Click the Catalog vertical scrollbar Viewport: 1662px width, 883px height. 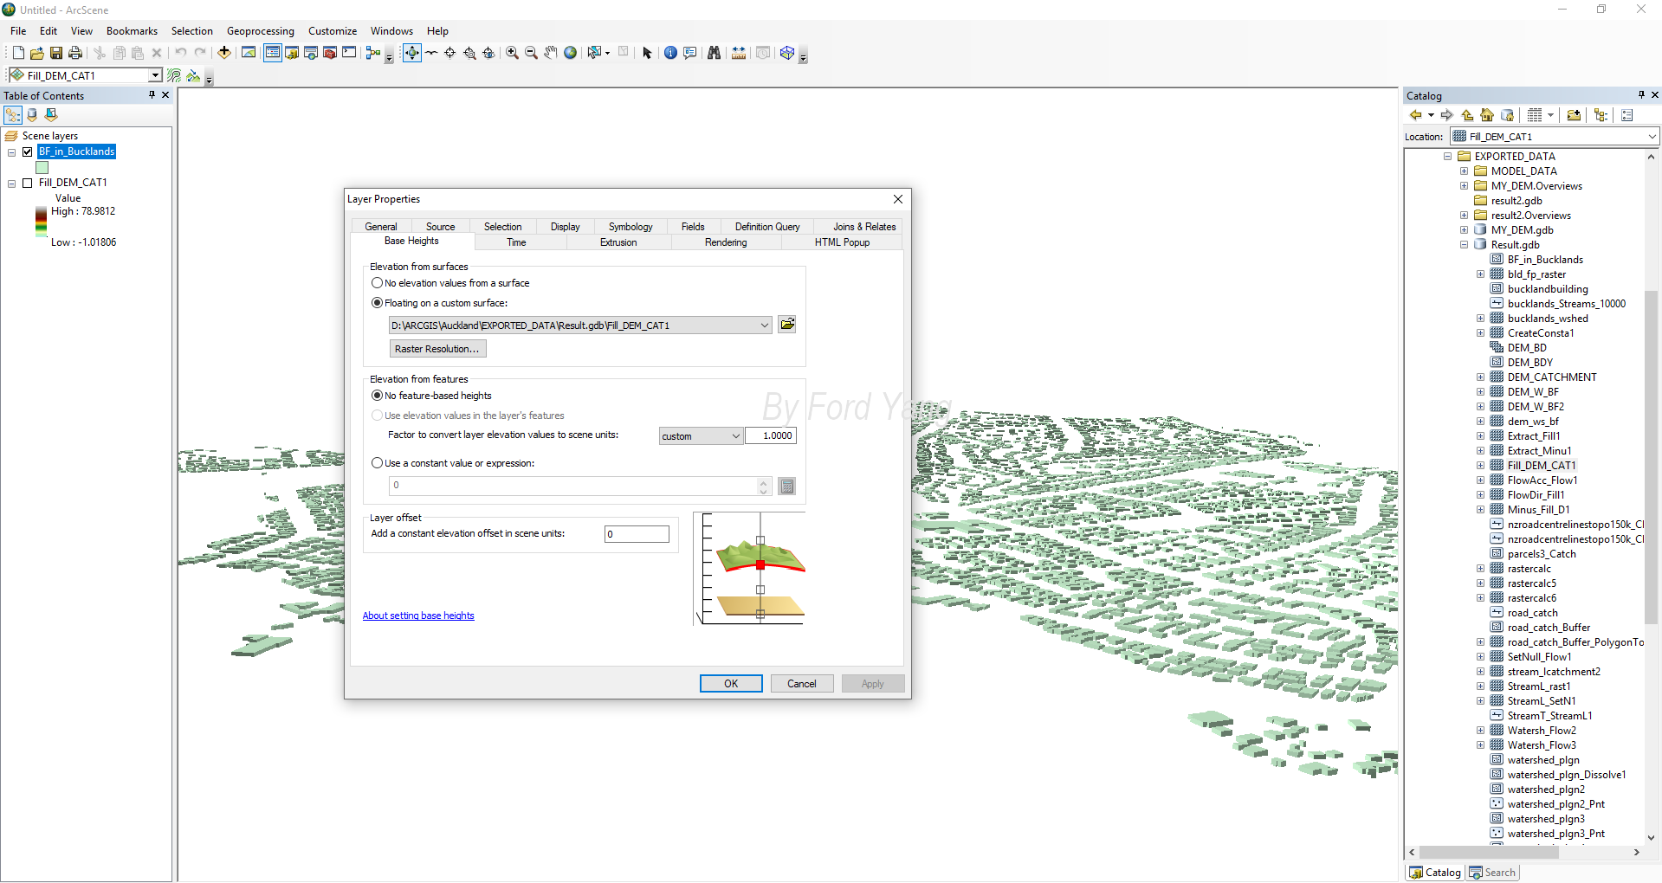(x=1651, y=457)
